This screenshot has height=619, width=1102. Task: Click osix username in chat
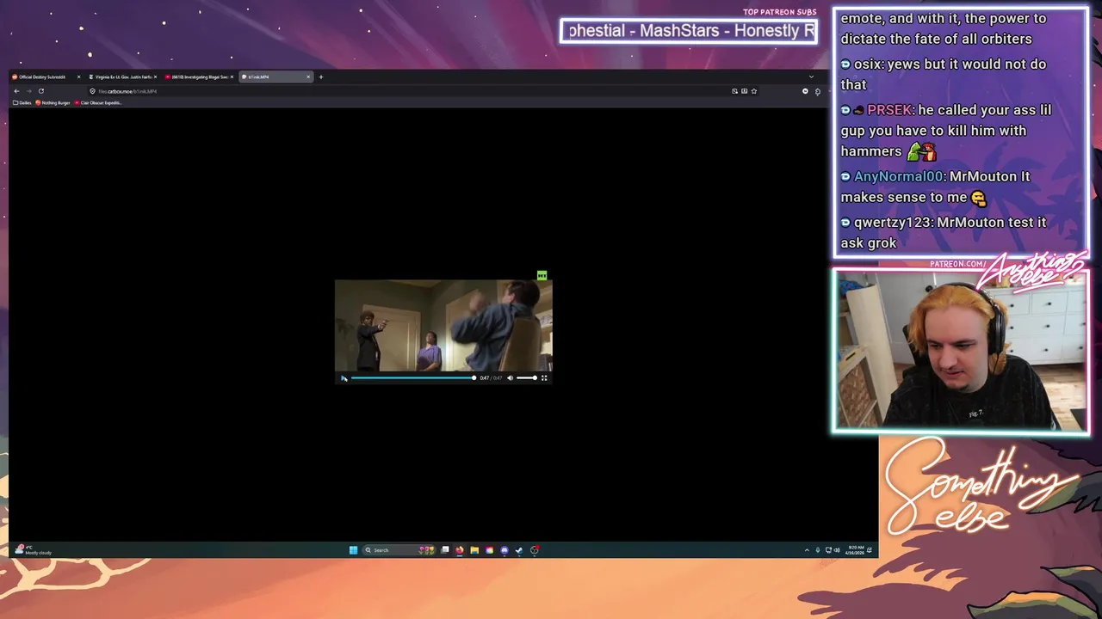point(867,64)
